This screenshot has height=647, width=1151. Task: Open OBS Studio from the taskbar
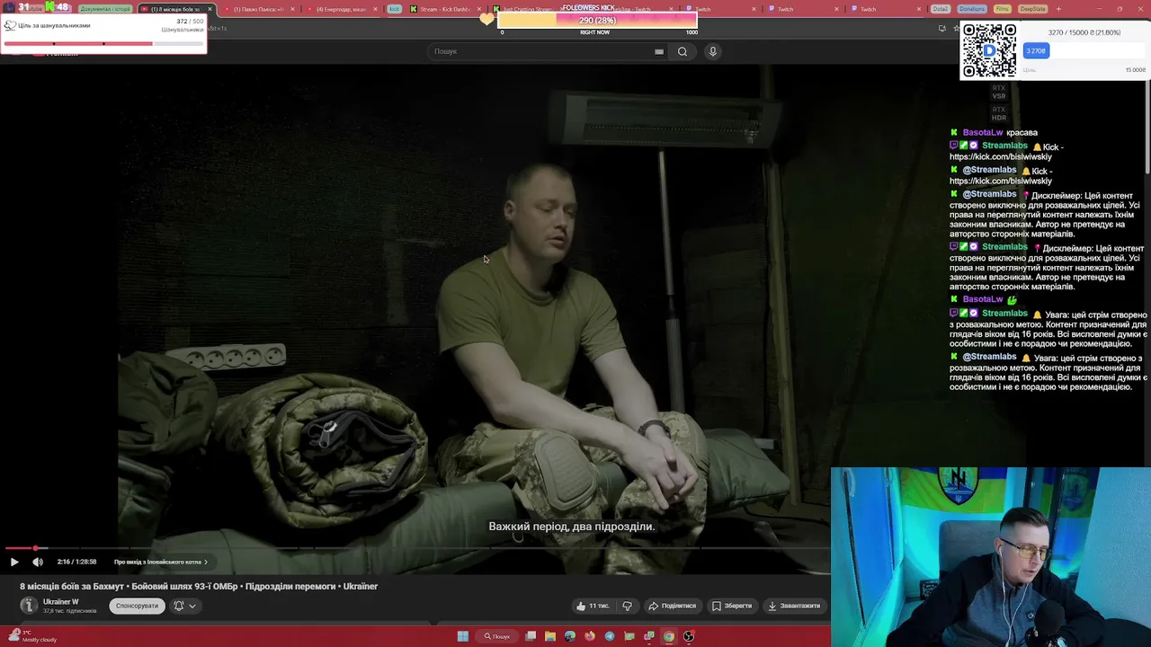pos(689,636)
